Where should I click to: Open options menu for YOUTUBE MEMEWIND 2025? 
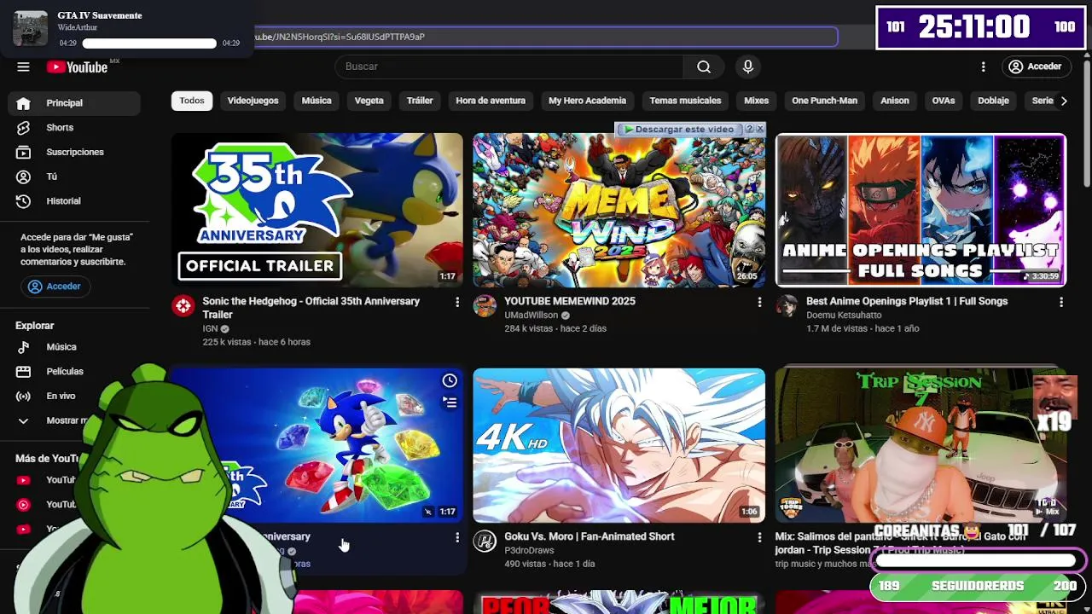(759, 302)
